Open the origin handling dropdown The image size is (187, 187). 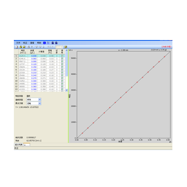coord(40,103)
